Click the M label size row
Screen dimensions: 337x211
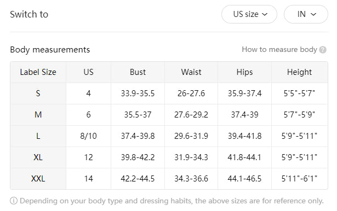169,115
